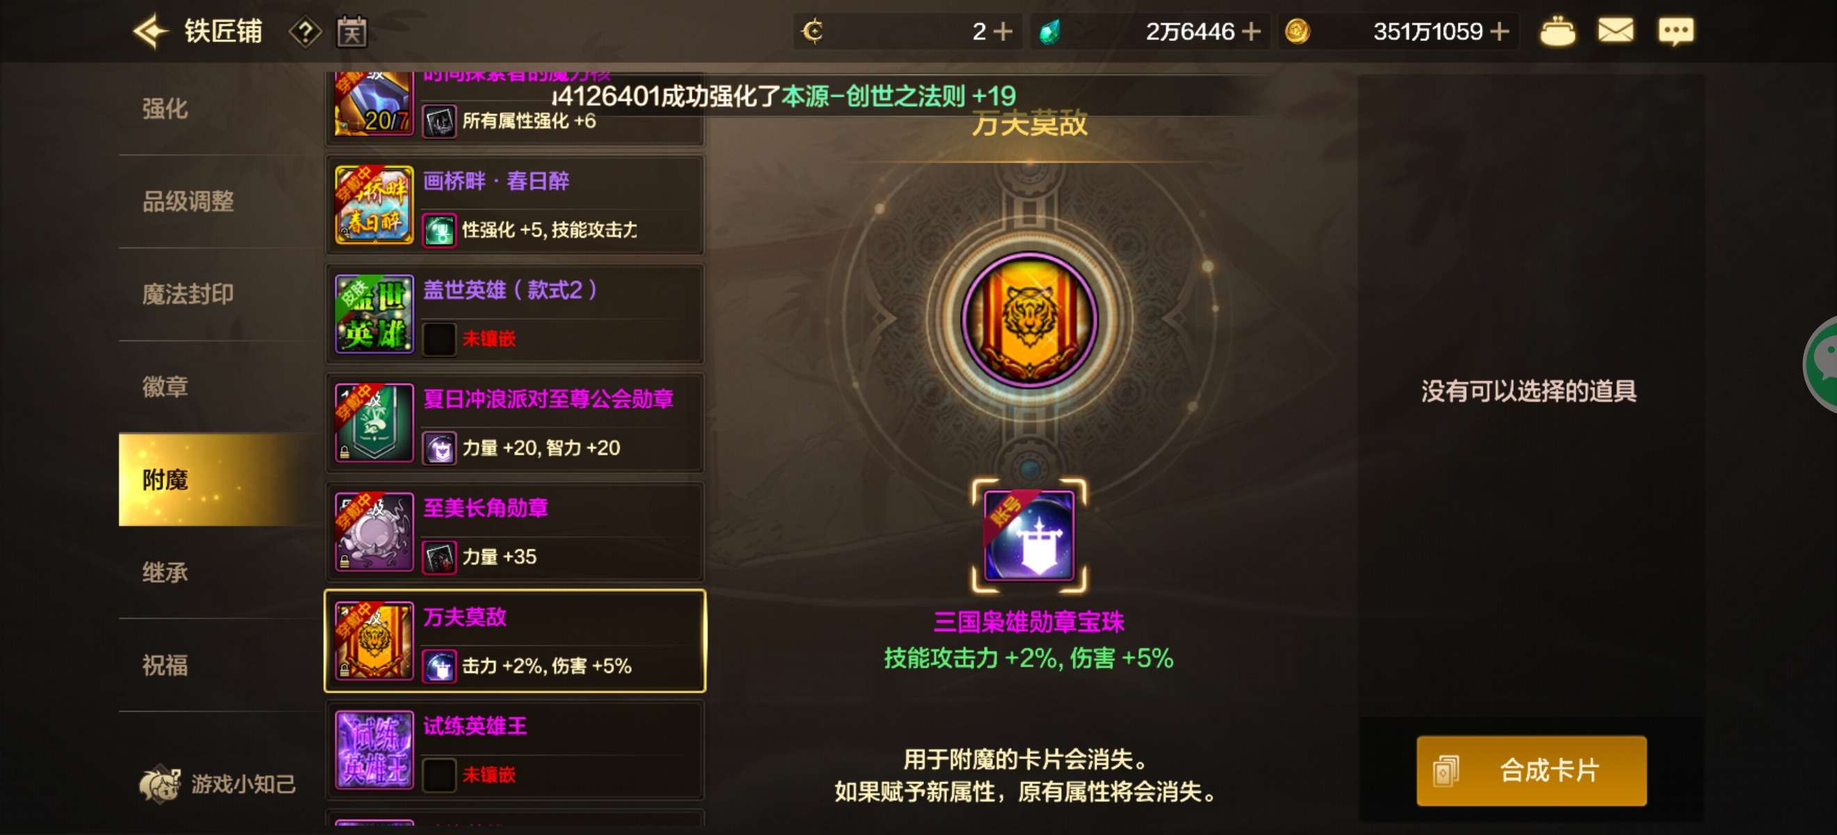1837x835 pixels.
Task: Add gold coins with plus button
Action: click(x=1500, y=31)
